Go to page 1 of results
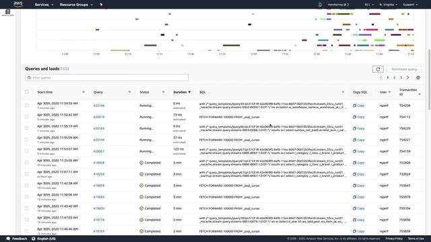 click(388, 78)
